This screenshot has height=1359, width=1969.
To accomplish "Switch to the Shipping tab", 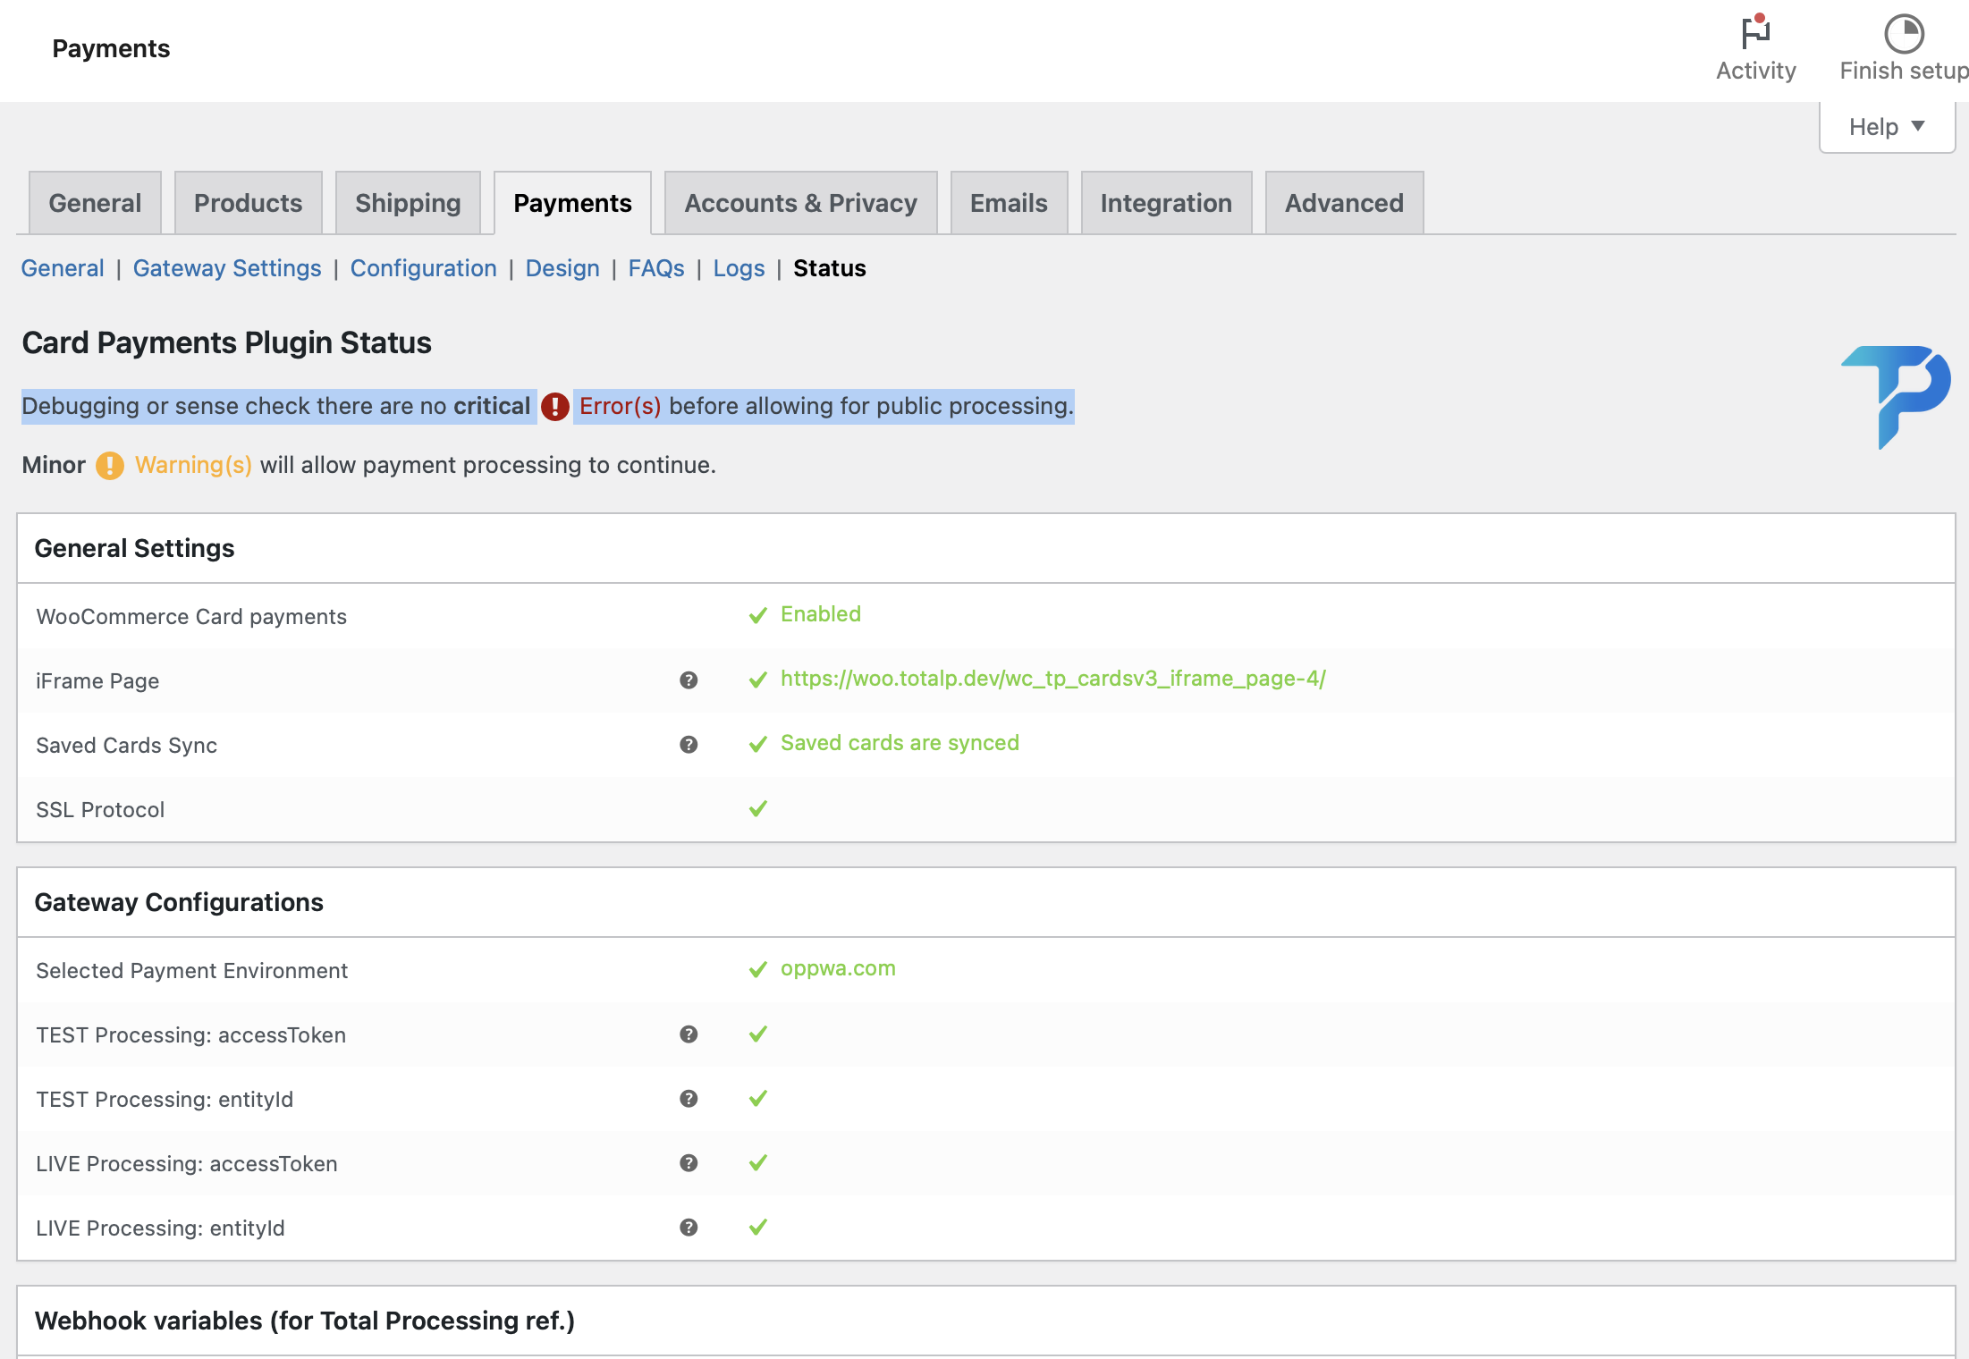I will (408, 203).
